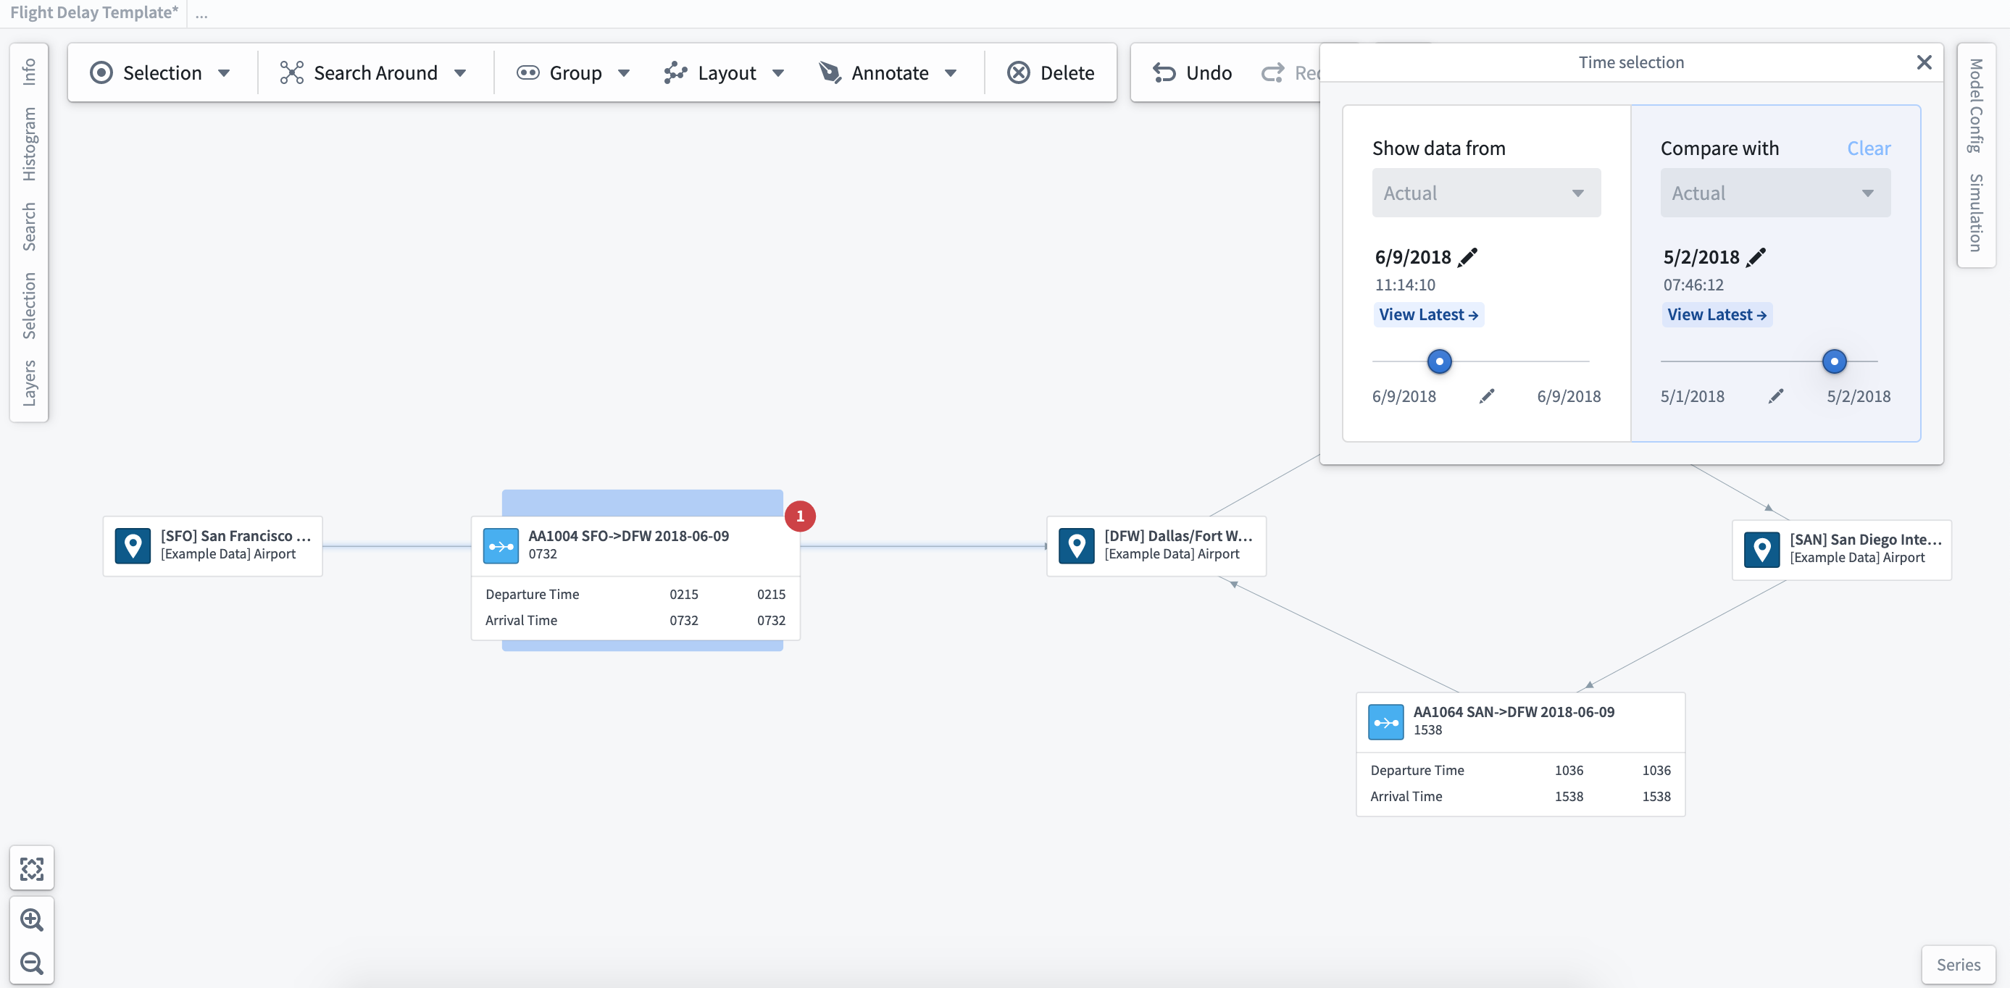Zoom out with the magnifier minus icon
This screenshot has width=2010, height=988.
pos(32,963)
